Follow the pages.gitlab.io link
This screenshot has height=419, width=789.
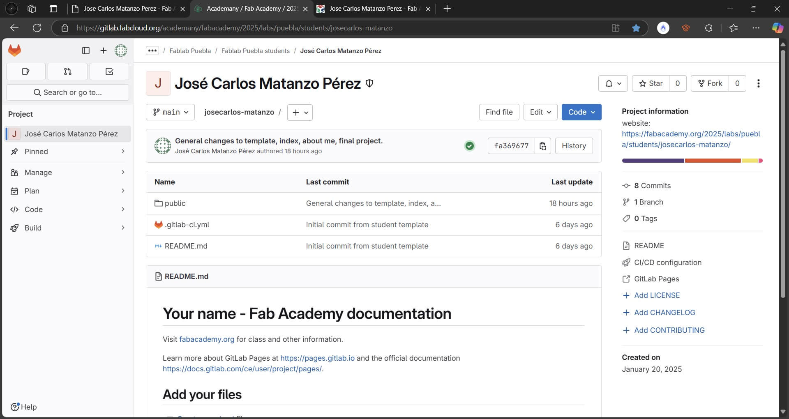tap(317, 358)
